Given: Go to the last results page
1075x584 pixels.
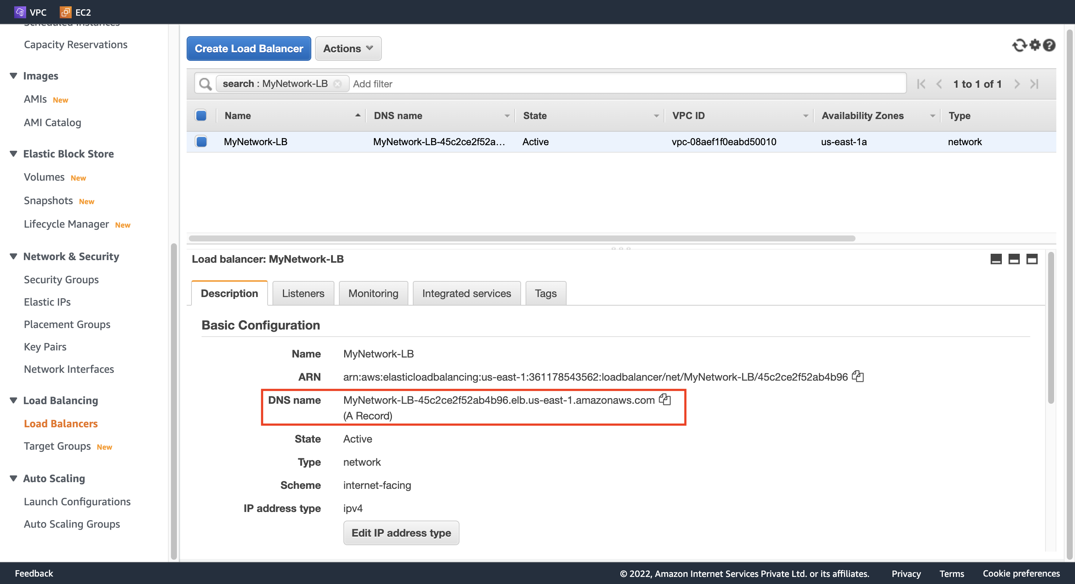Looking at the screenshot, I should 1034,84.
